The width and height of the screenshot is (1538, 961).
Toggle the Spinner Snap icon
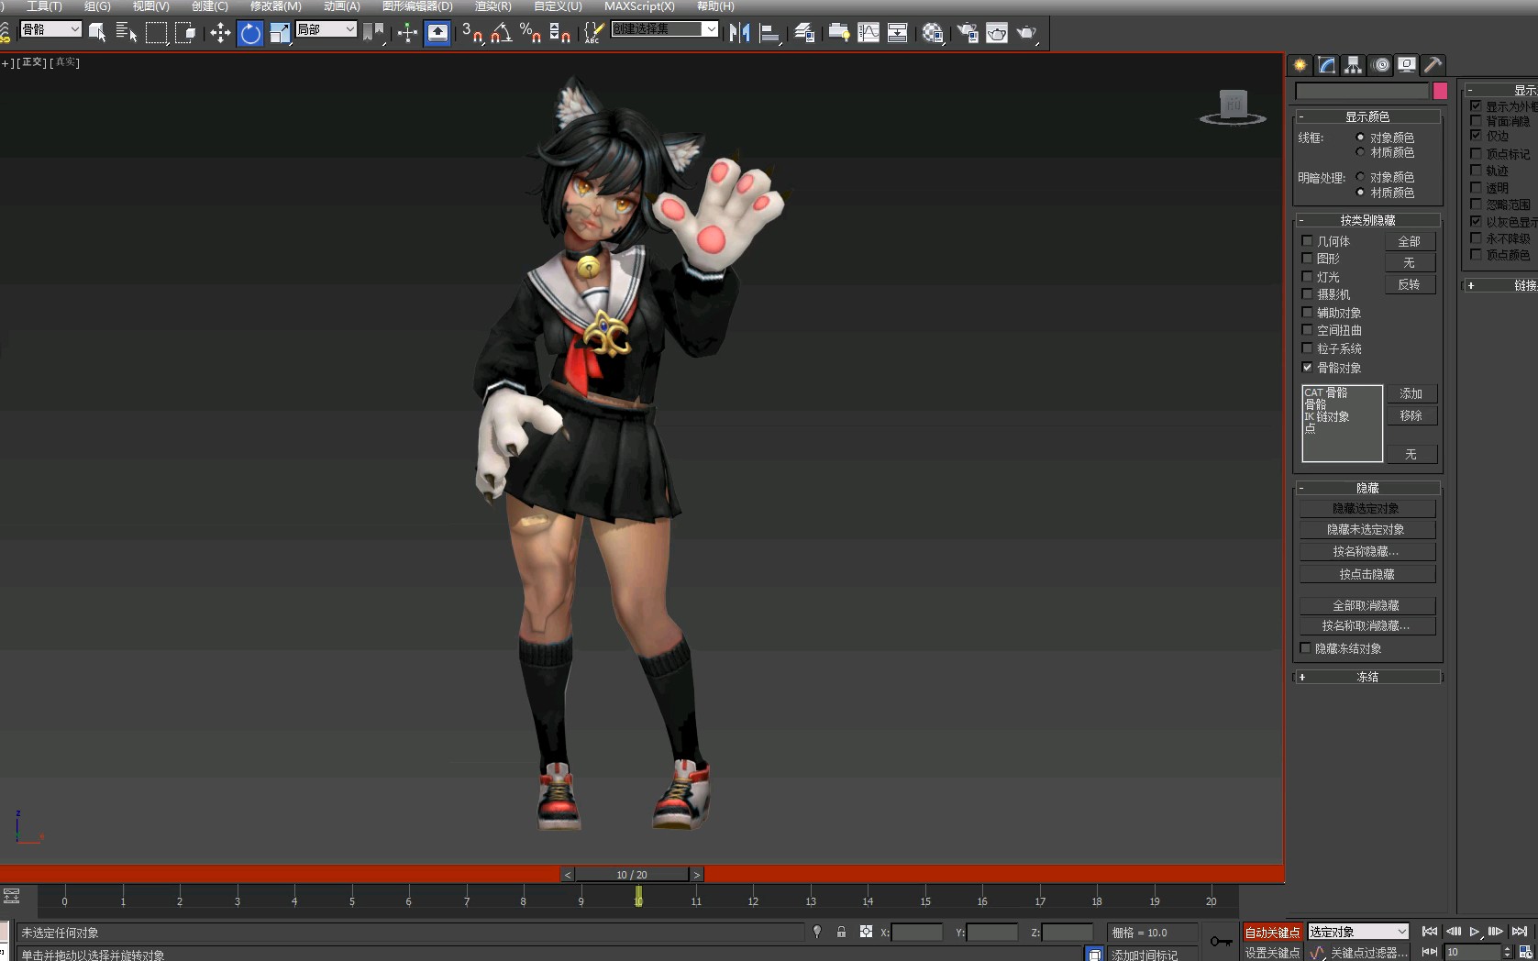coord(559,33)
